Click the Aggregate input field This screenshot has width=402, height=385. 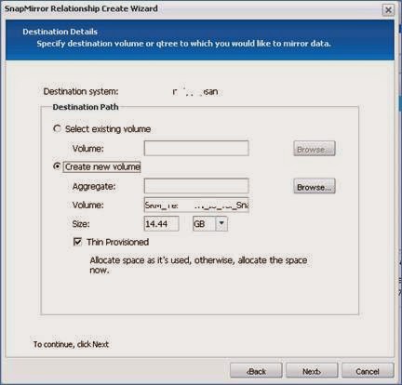pos(196,186)
